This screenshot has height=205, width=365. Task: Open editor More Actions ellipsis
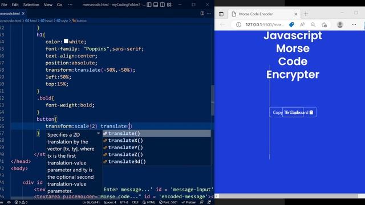(x=209, y=14)
